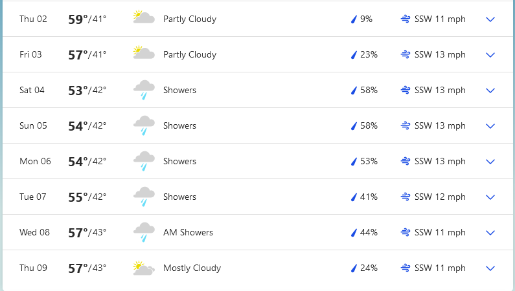The width and height of the screenshot is (515, 291).
Task: Expand Tue 07 forecast details
Action: (x=490, y=197)
